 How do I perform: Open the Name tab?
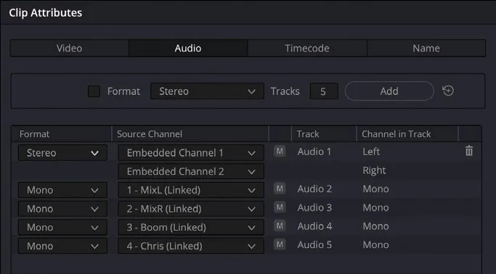coord(426,48)
